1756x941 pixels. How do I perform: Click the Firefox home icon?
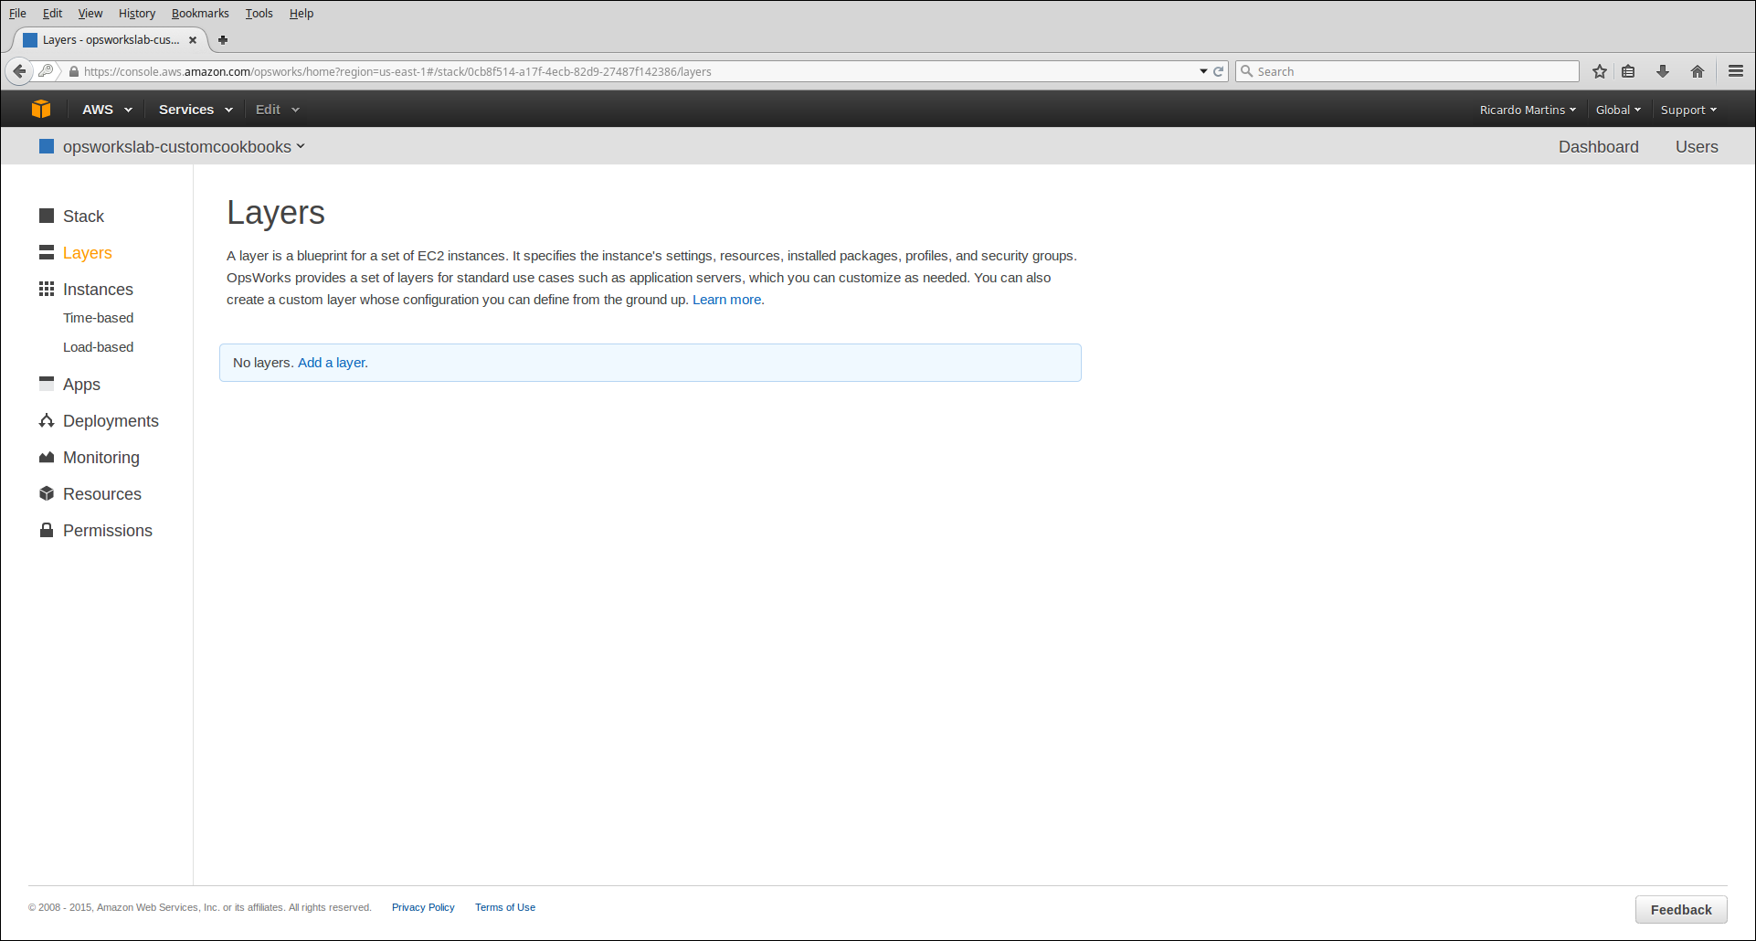coord(1697,71)
